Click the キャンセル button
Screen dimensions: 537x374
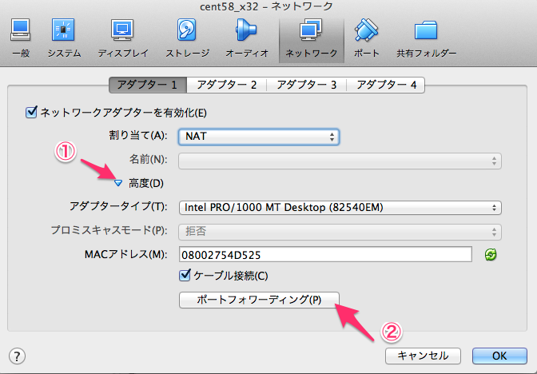(423, 356)
